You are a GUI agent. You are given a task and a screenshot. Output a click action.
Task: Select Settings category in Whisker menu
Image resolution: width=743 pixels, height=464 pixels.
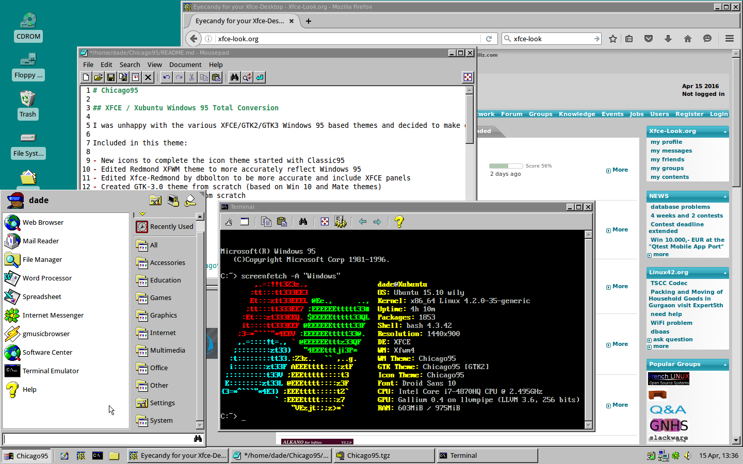click(x=165, y=403)
